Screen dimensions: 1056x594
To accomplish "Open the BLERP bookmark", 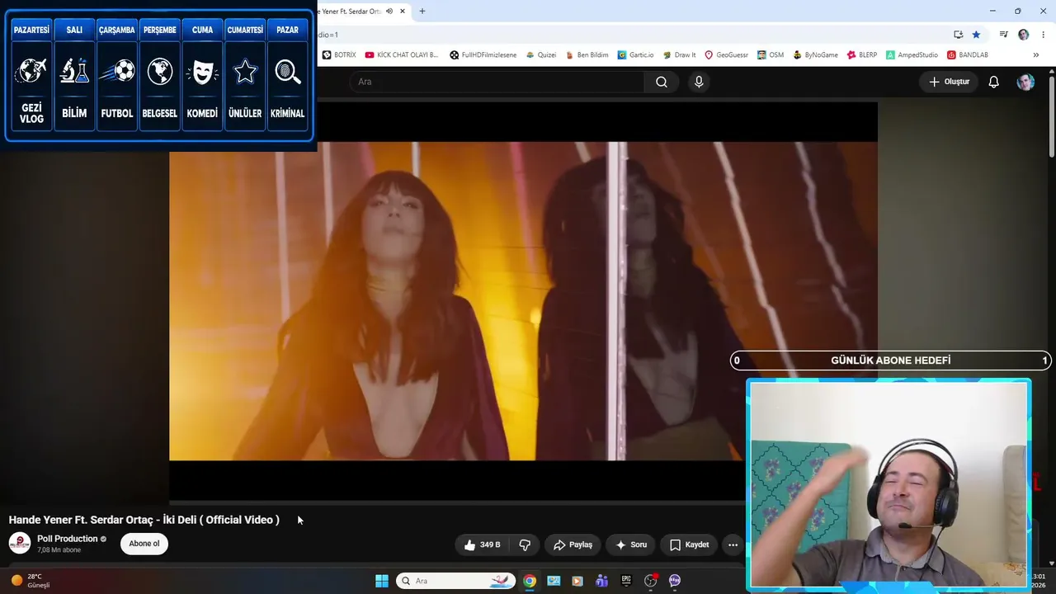I will coord(862,55).
